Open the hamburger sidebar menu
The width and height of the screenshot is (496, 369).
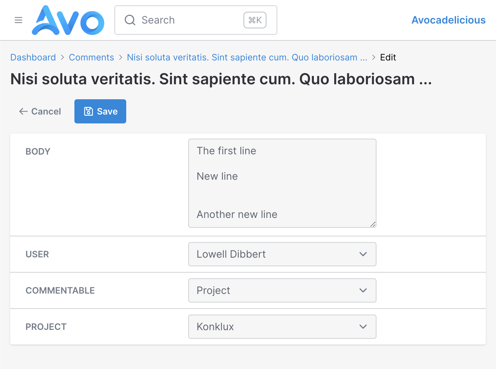click(18, 20)
